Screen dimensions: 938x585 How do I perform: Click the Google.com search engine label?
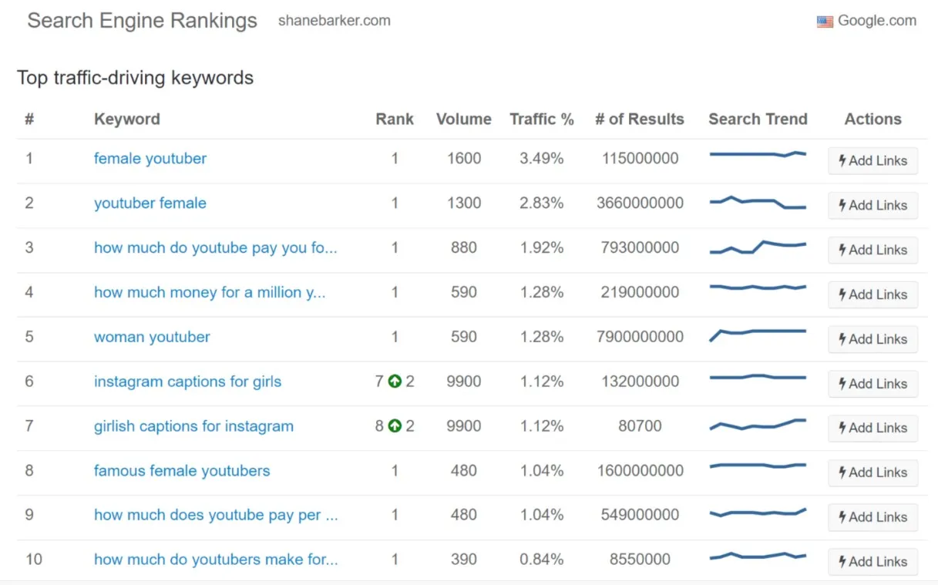pos(877,21)
